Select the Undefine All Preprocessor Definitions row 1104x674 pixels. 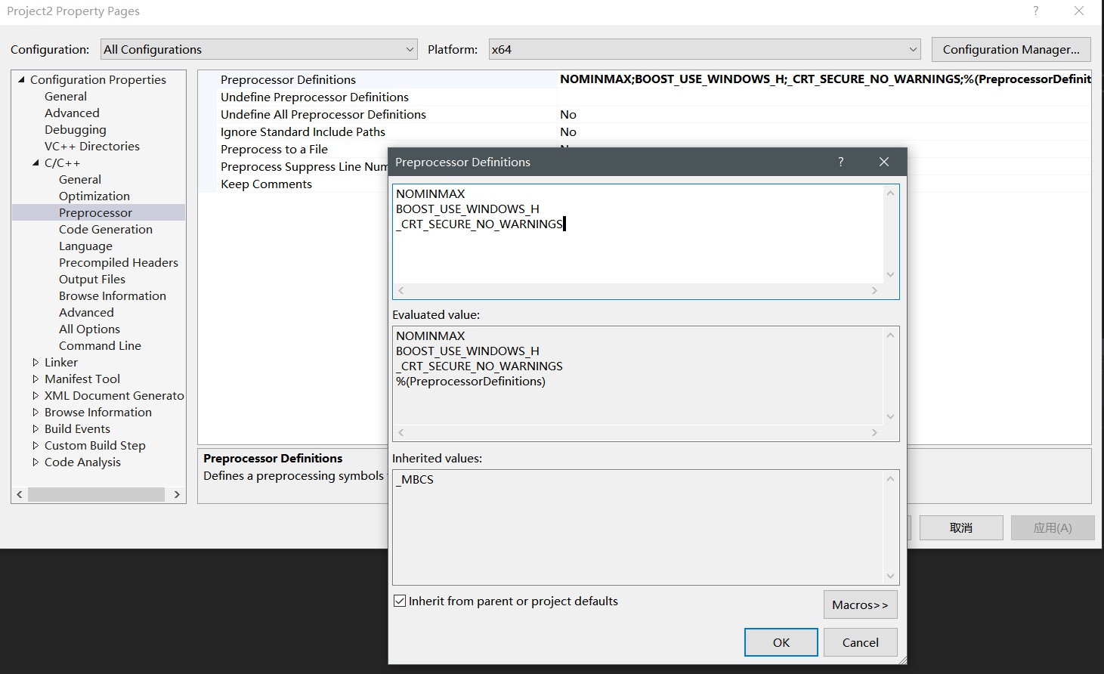click(x=323, y=114)
